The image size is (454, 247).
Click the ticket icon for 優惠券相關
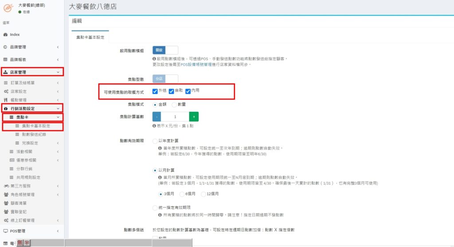[x=12, y=160]
